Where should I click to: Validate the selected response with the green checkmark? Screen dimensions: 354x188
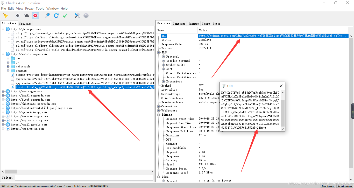pos(65,16)
